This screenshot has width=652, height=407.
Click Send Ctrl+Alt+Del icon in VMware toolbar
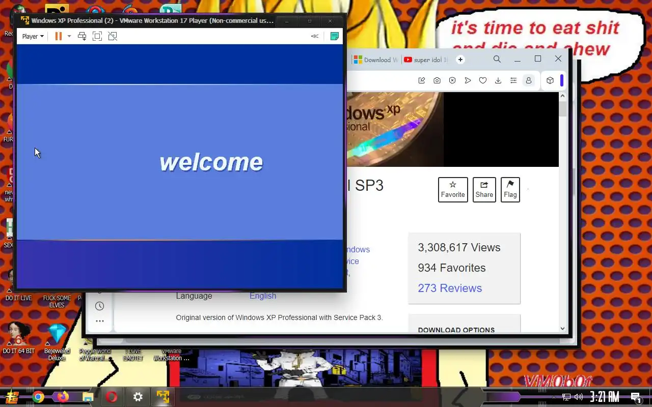point(82,36)
